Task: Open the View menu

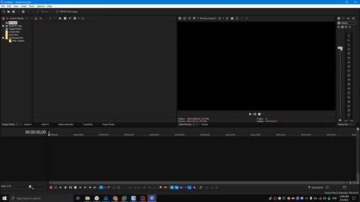Action: click(x=16, y=6)
